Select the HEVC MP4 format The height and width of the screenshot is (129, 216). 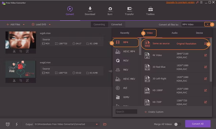tap(125, 52)
